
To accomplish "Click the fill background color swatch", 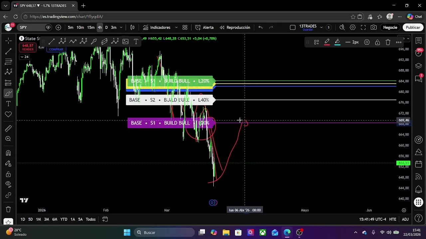I will [x=337, y=42].
